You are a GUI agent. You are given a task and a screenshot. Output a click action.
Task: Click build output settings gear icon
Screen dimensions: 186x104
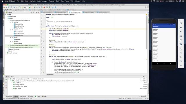143,77
